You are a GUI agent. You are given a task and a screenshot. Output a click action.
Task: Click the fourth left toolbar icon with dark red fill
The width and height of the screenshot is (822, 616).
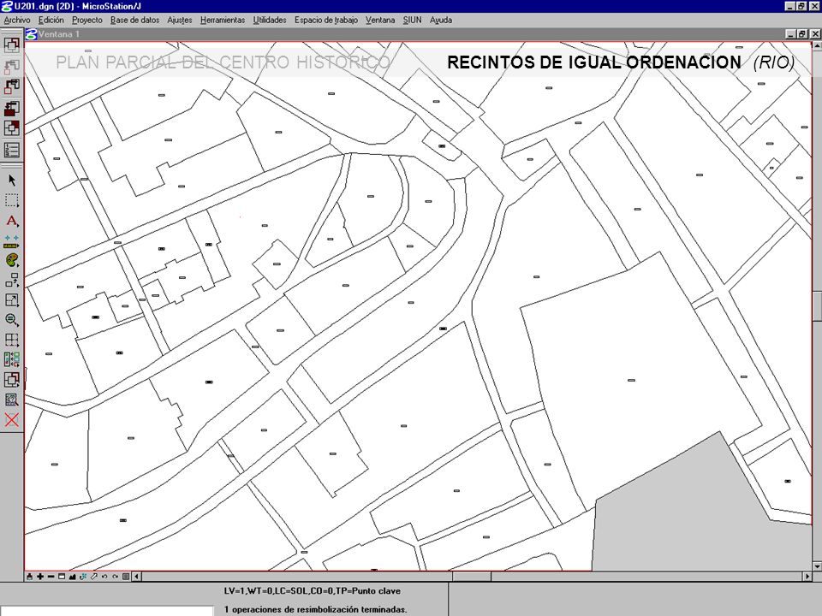click(x=11, y=108)
